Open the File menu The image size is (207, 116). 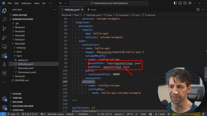(x=10, y=3)
